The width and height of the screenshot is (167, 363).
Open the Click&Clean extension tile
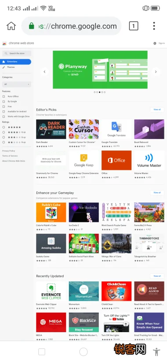tap(116, 291)
